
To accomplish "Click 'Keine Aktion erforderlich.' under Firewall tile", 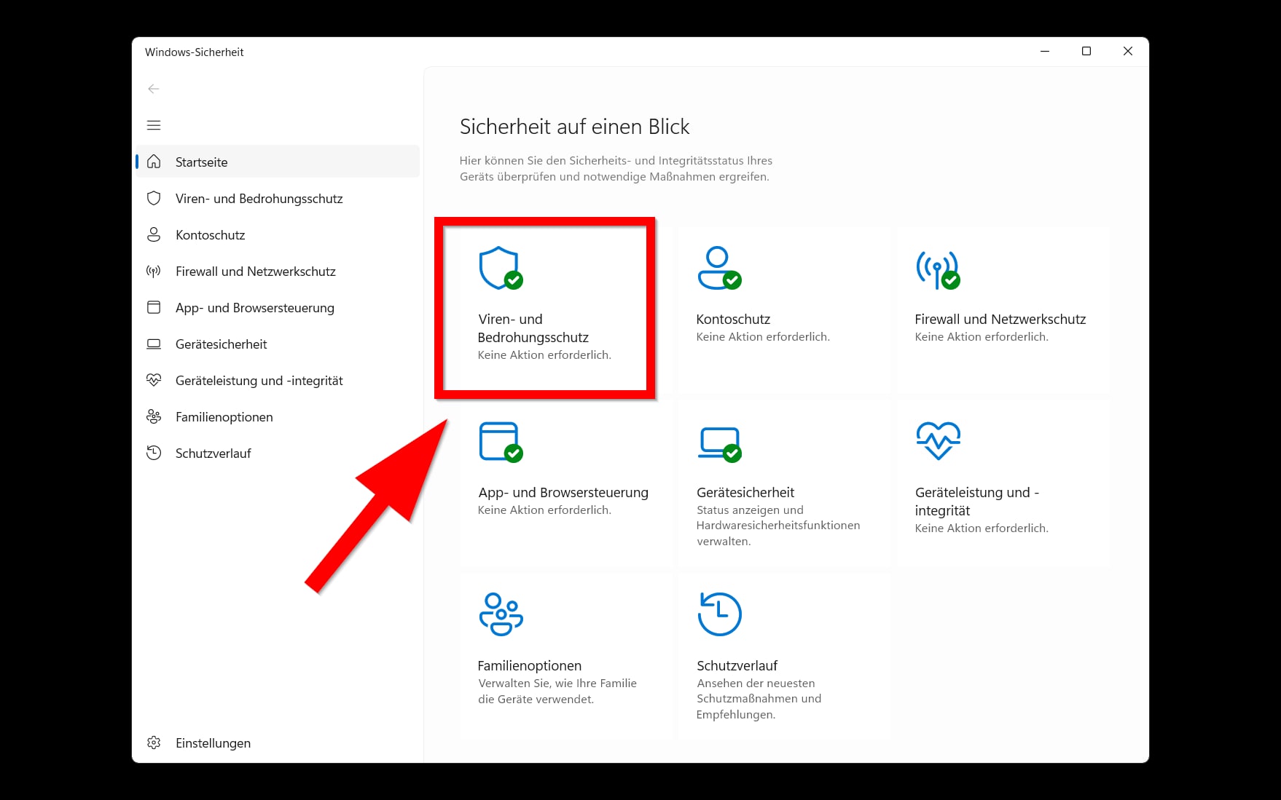I will click(x=982, y=336).
